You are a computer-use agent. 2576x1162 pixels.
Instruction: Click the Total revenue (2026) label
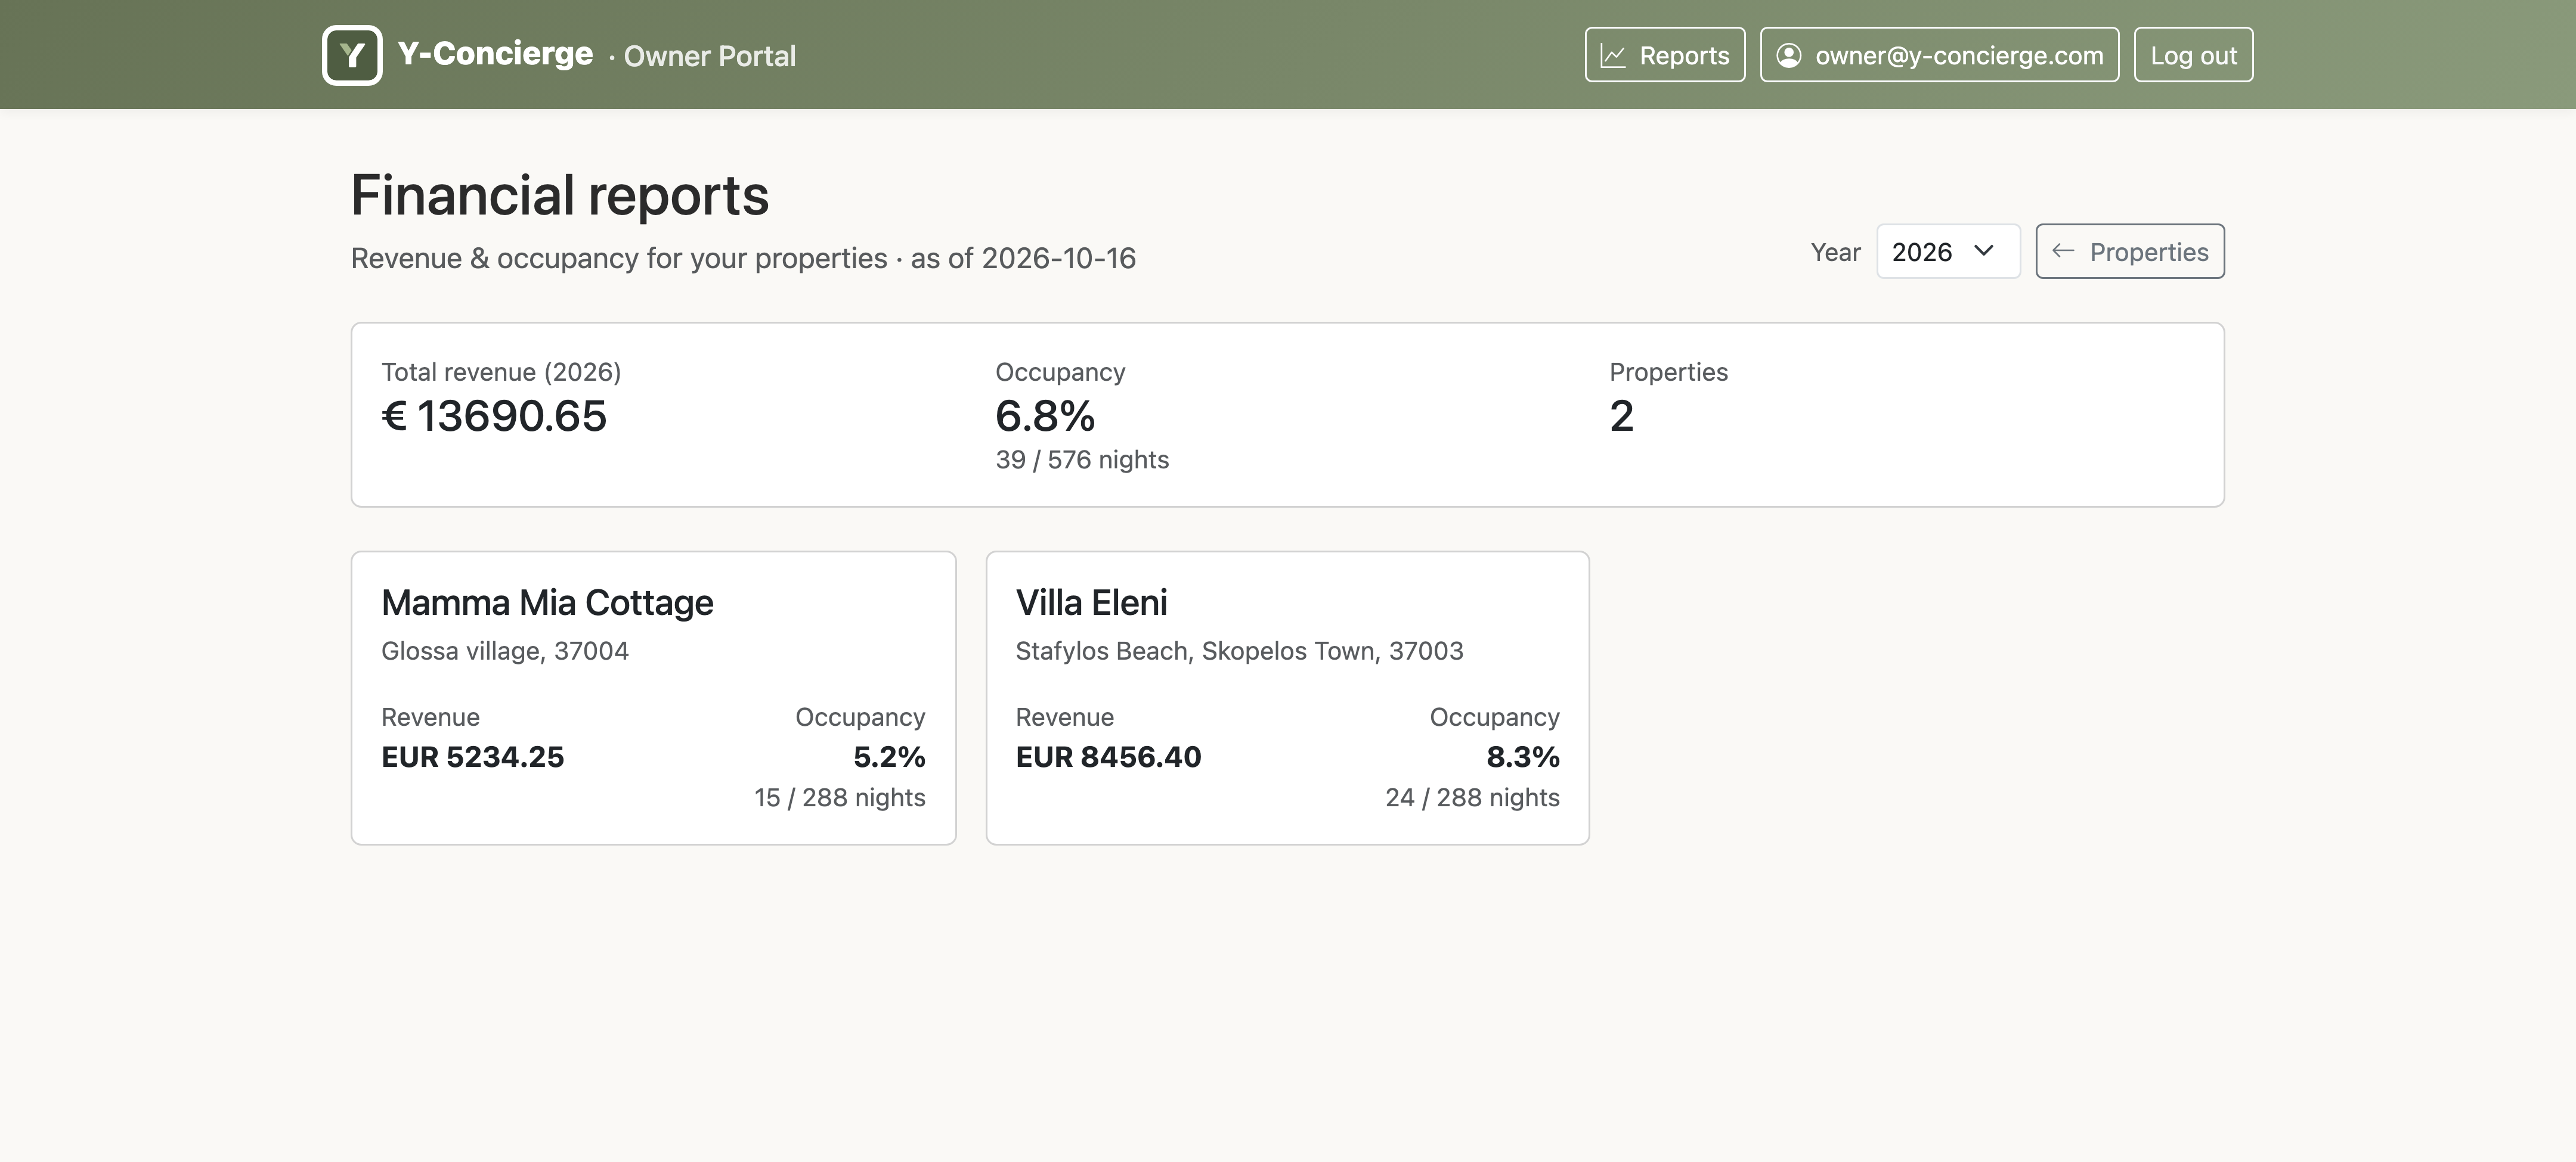coord(501,372)
